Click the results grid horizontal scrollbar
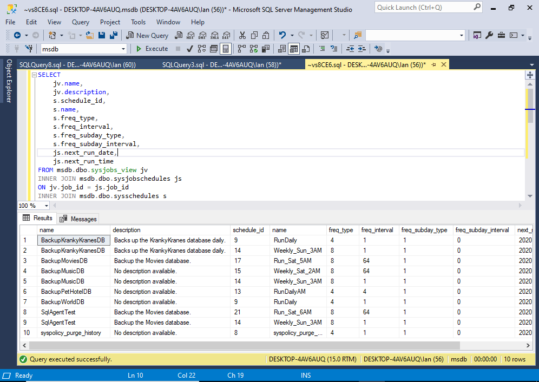This screenshot has height=382, width=539. (244, 345)
